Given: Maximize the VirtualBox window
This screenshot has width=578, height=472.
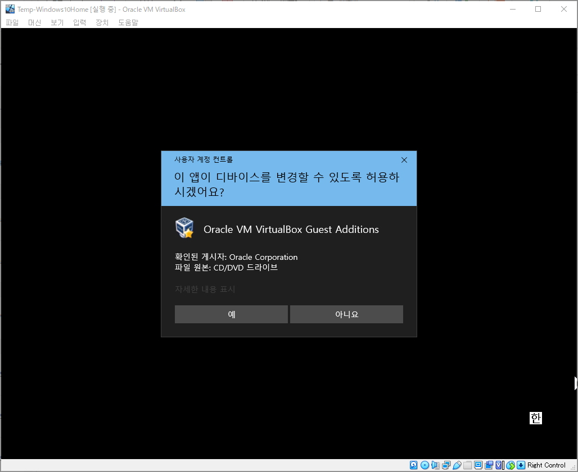Looking at the screenshot, I should [x=538, y=9].
